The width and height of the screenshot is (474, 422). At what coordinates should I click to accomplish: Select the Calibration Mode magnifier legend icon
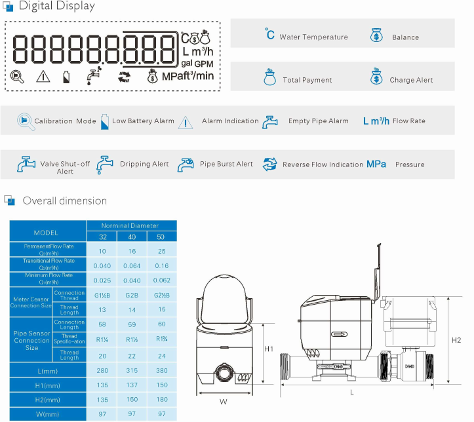click(25, 121)
